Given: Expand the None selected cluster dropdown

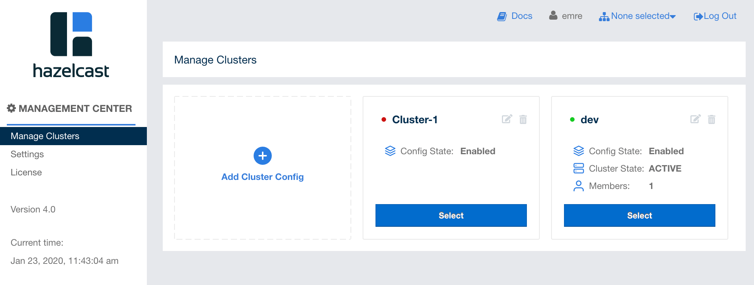Looking at the screenshot, I should tap(643, 16).
